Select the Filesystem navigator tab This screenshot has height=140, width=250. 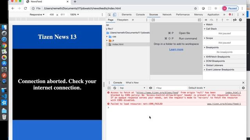click(123, 20)
